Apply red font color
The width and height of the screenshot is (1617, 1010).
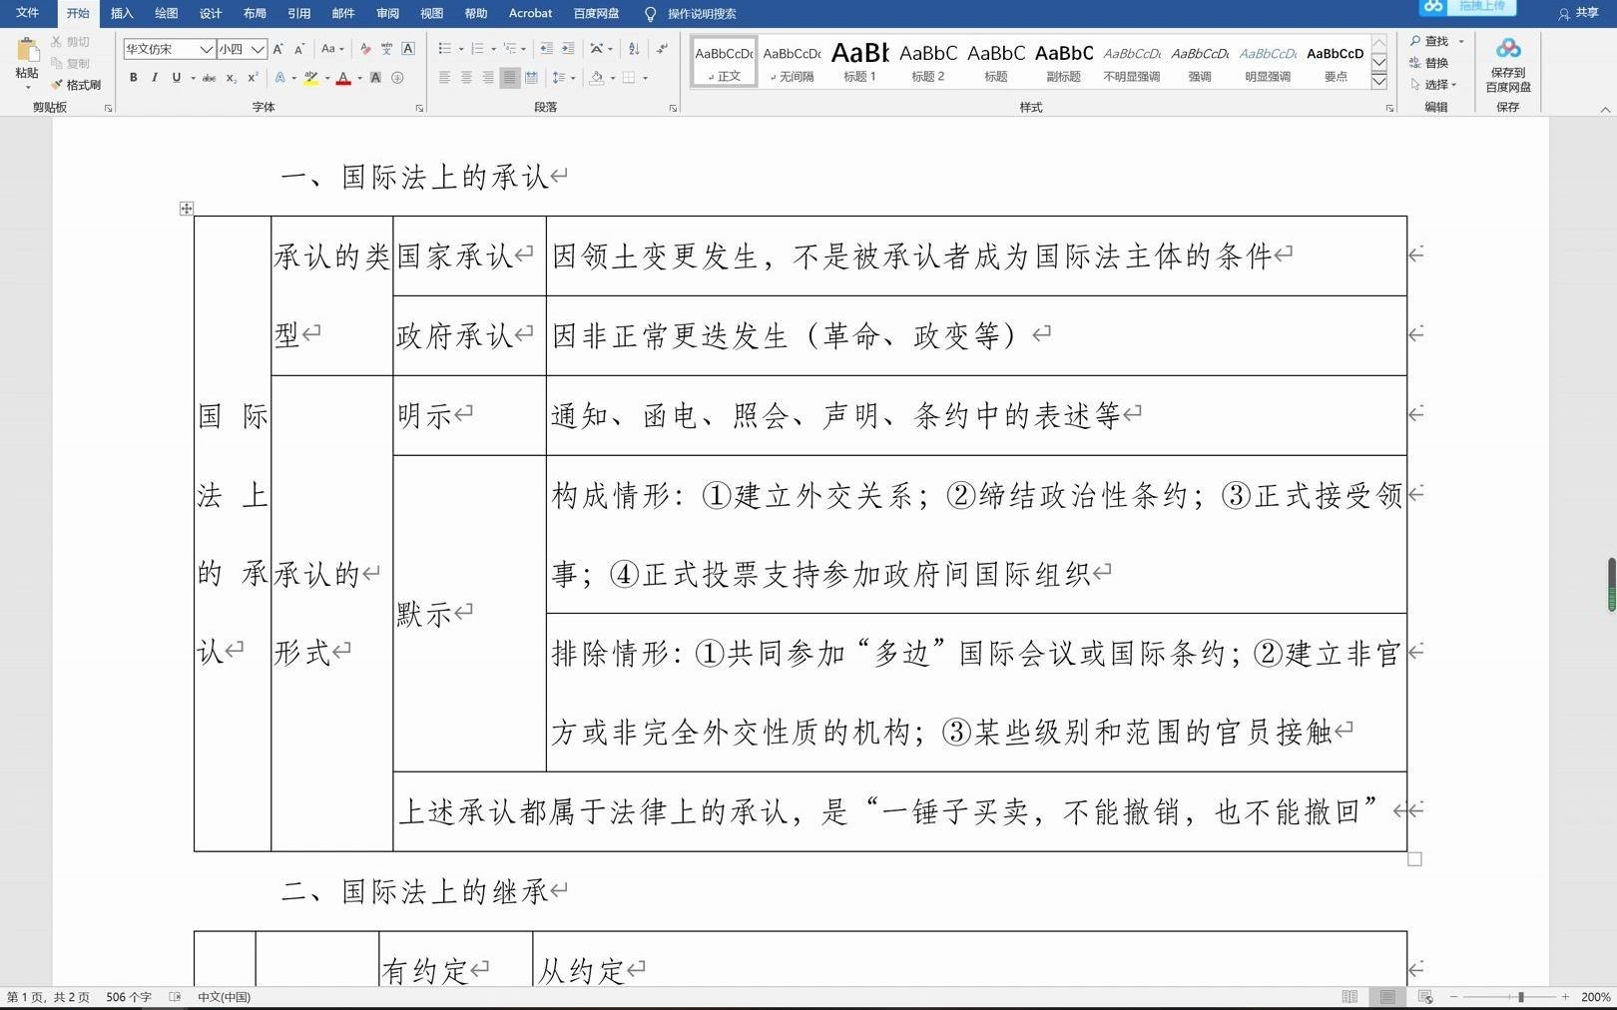coord(343,78)
